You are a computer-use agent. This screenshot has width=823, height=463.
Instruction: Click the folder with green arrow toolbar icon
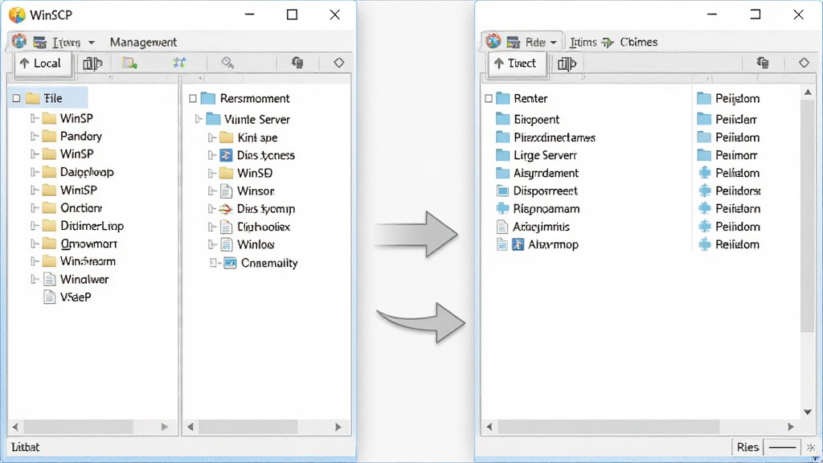pos(129,64)
